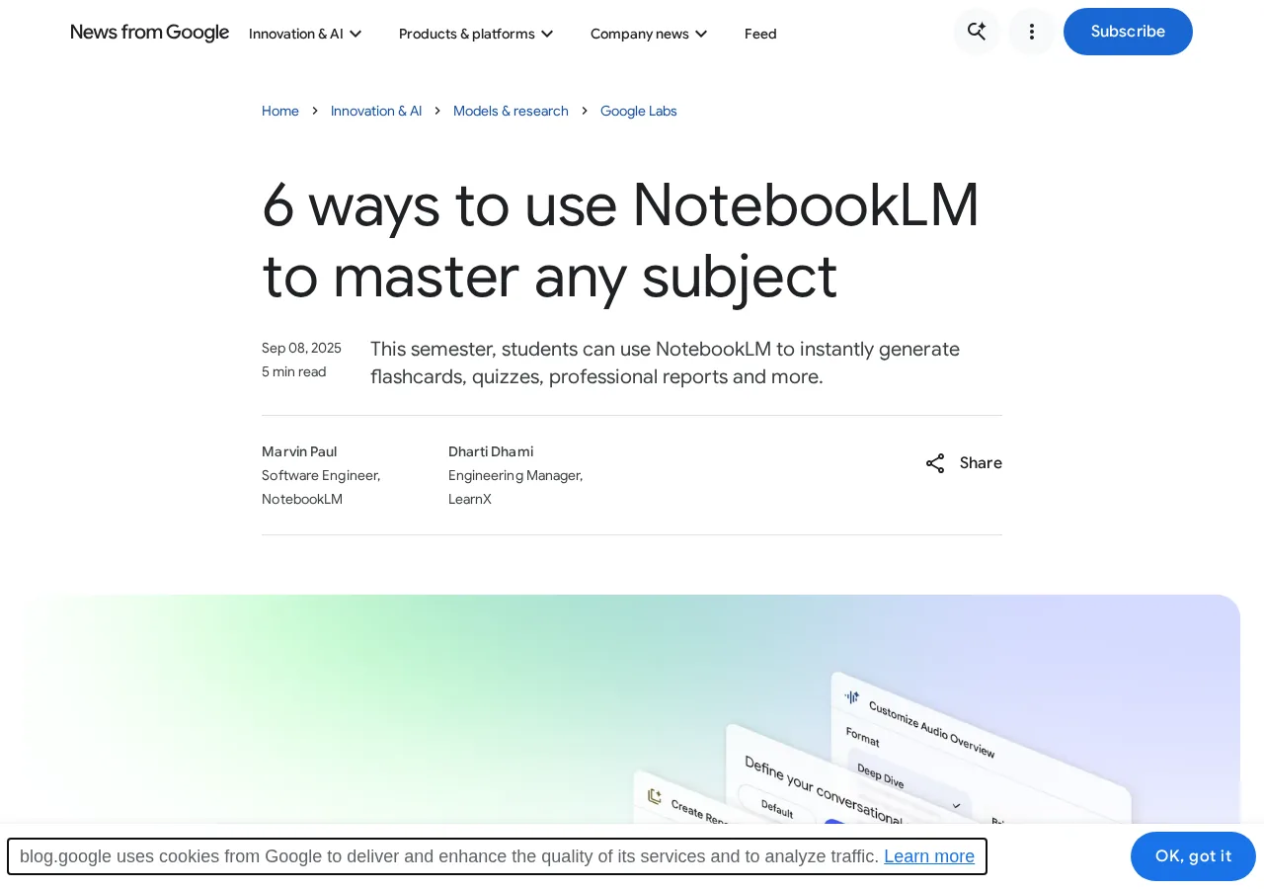
Task: Click the Software Engineer, NotebookLM subtitle
Action: click(x=321, y=487)
